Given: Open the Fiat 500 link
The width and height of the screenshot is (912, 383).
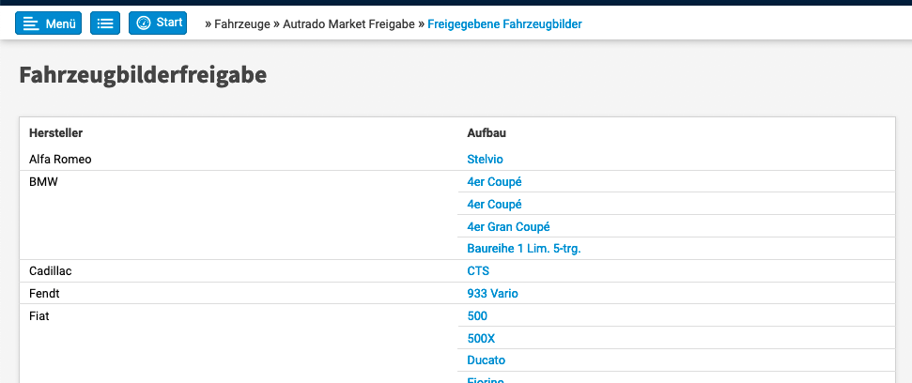Looking at the screenshot, I should point(477,316).
